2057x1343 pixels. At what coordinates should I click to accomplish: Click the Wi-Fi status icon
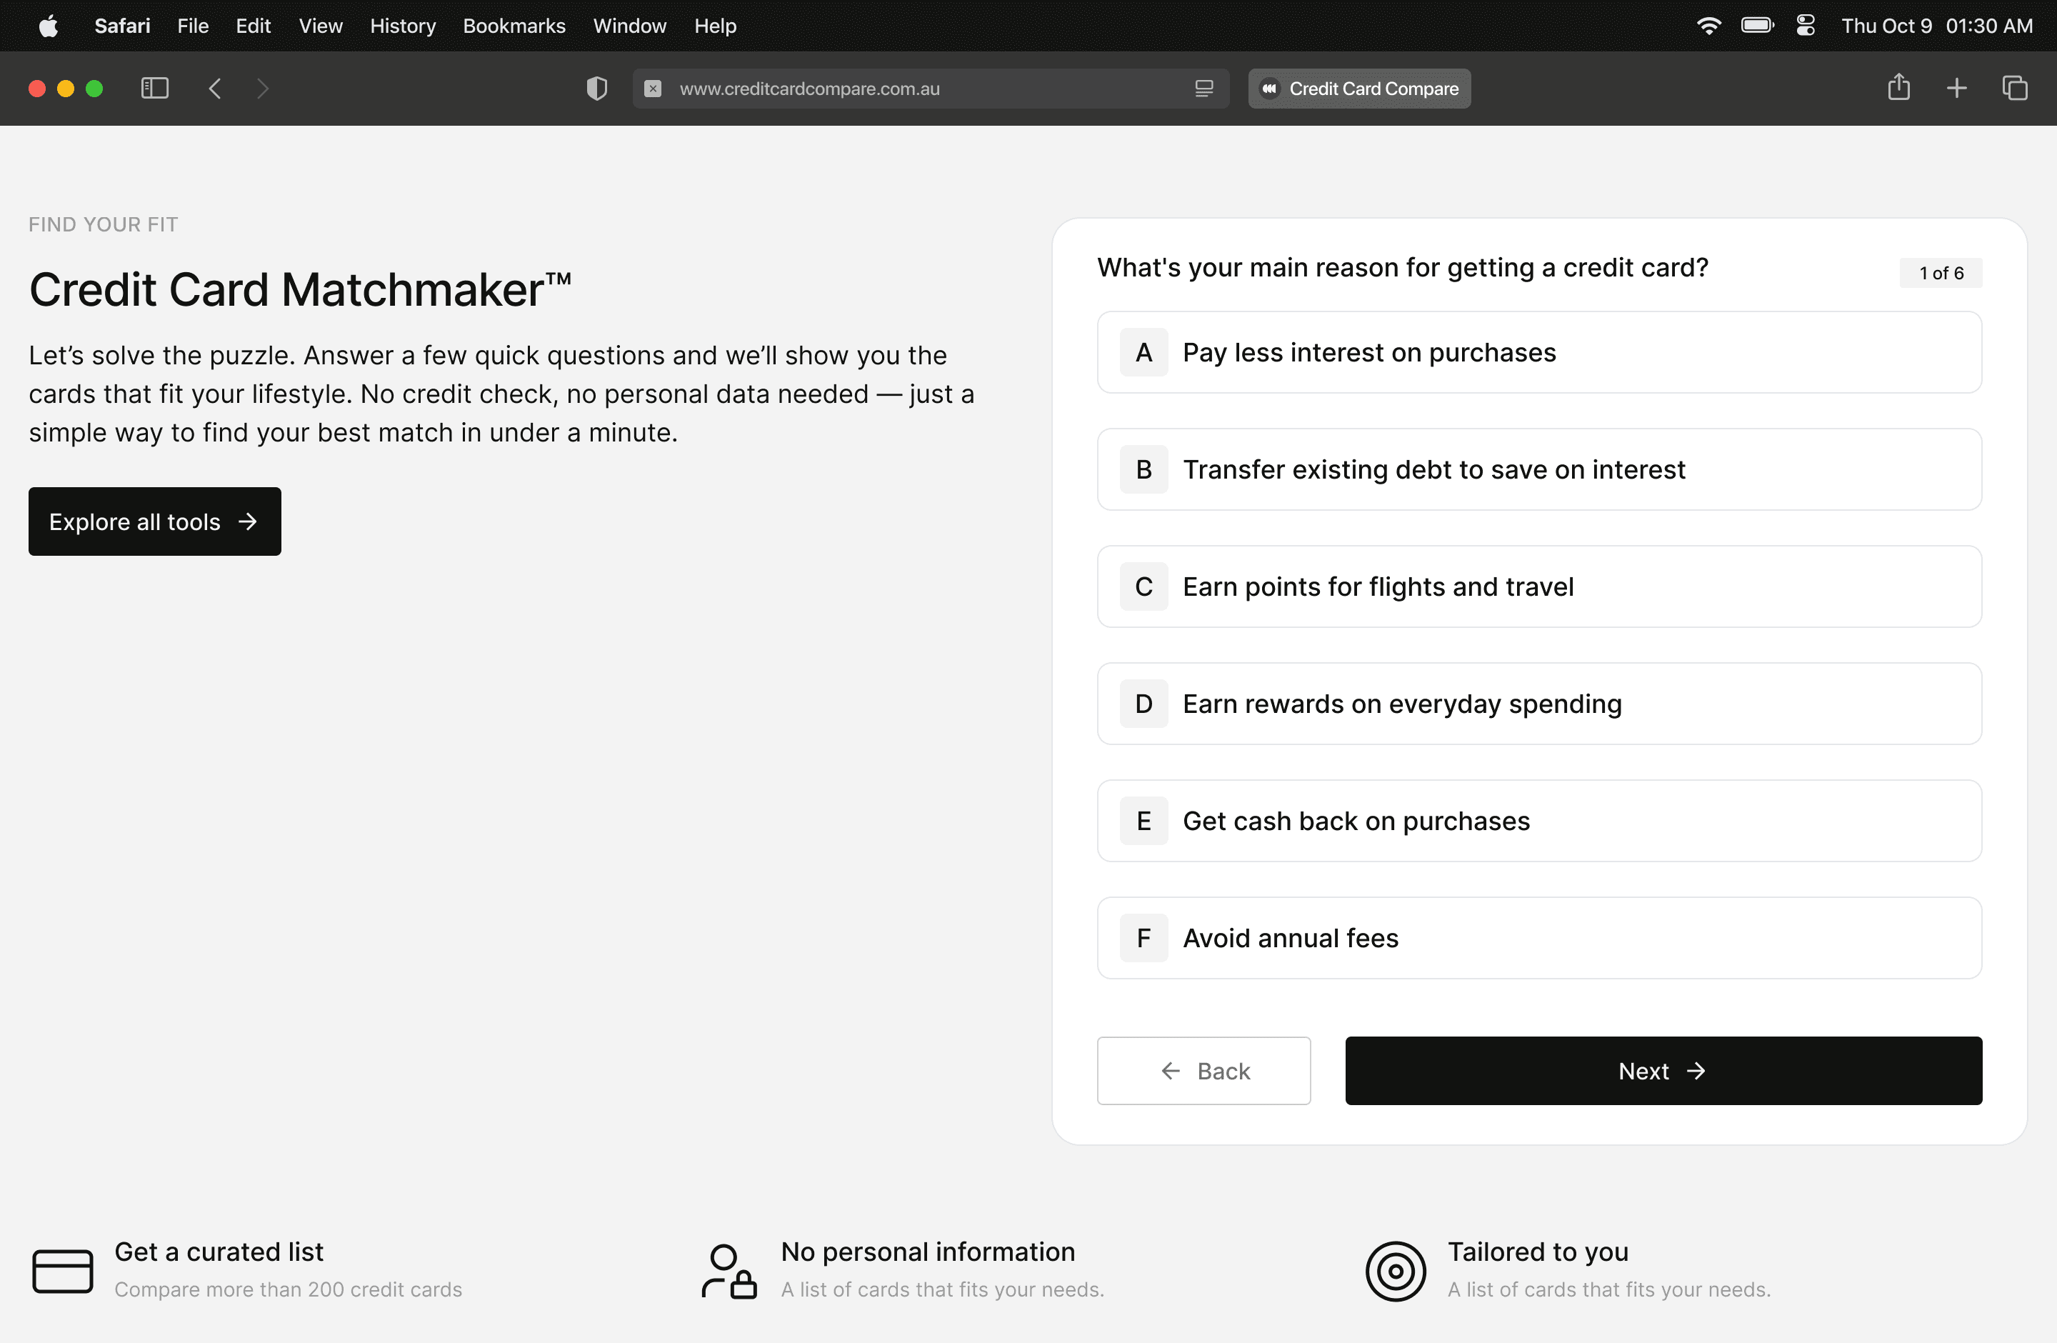click(x=1708, y=26)
